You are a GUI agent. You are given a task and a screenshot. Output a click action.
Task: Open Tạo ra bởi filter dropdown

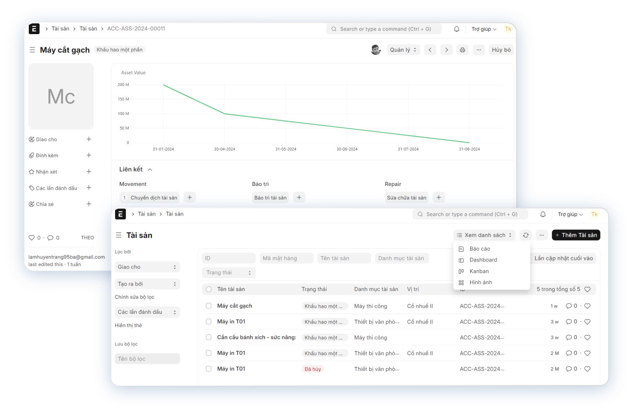point(147,284)
